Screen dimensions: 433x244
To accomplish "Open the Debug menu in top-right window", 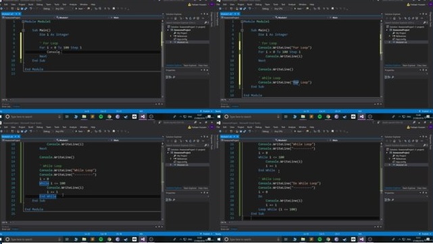I will click(x=259, y=5).
